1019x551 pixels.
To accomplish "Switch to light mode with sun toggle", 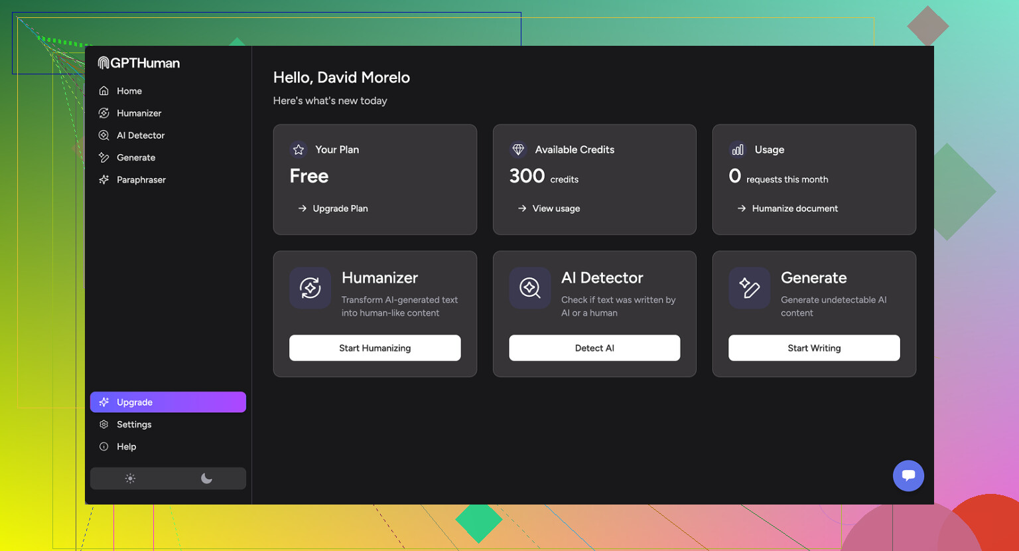I will [130, 479].
